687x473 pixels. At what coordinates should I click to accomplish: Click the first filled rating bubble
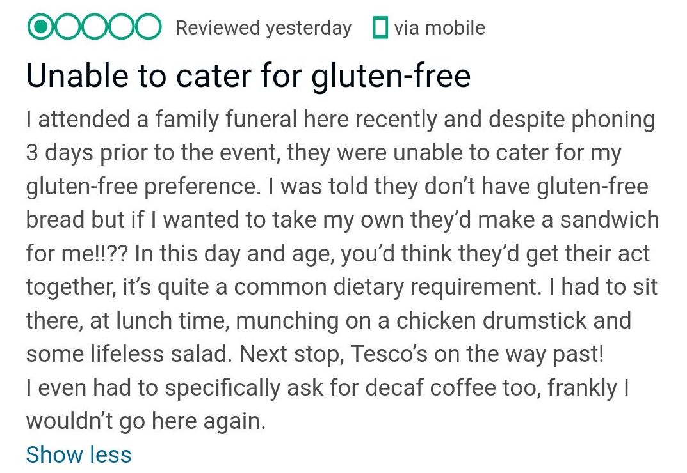pyautogui.click(x=41, y=27)
